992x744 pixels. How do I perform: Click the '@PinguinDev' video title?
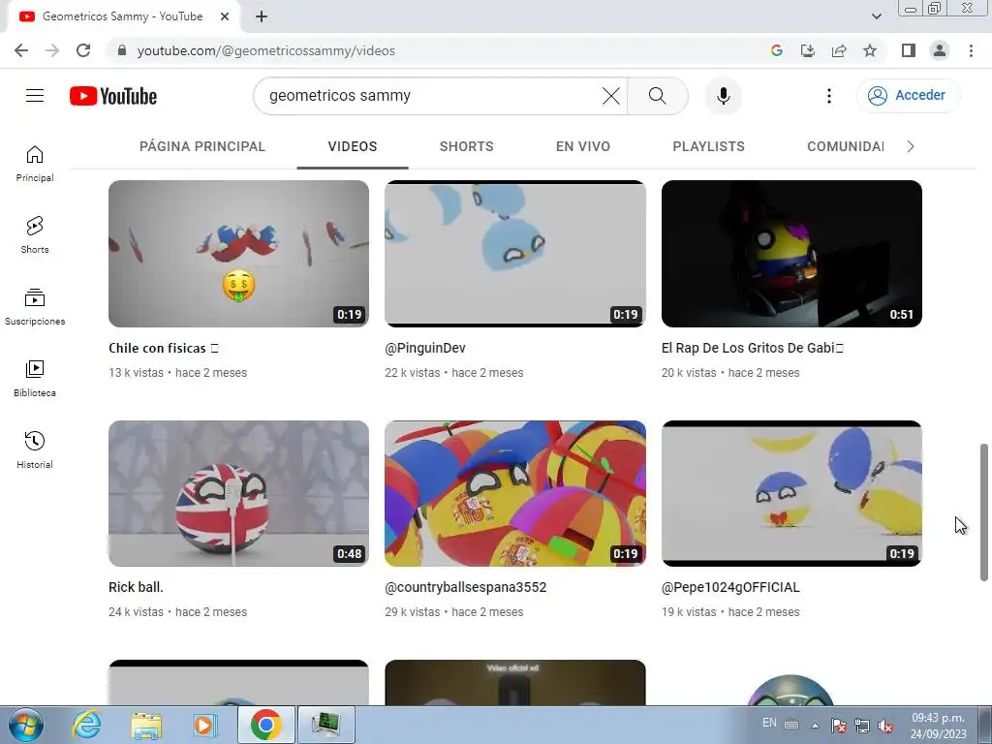point(425,348)
